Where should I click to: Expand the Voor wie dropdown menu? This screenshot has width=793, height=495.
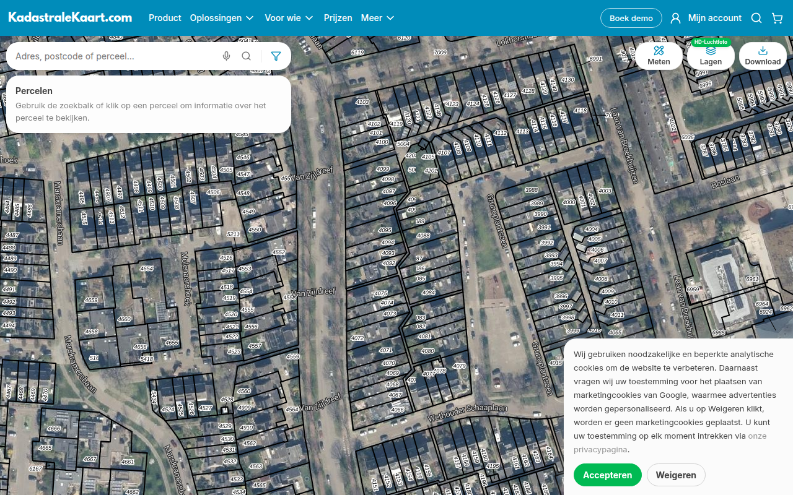[289, 18]
